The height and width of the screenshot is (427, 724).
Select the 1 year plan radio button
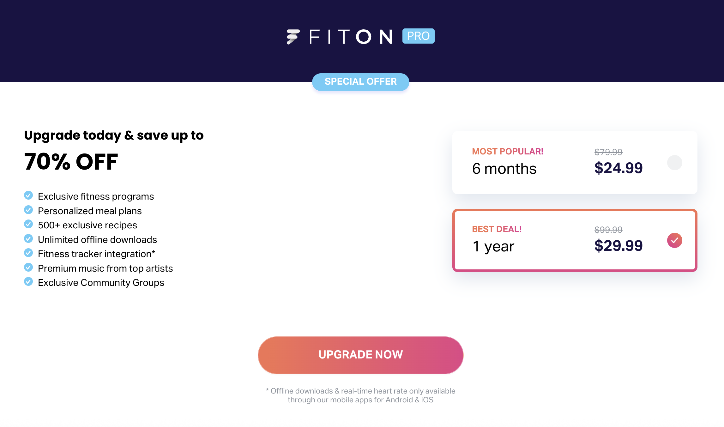tap(674, 240)
